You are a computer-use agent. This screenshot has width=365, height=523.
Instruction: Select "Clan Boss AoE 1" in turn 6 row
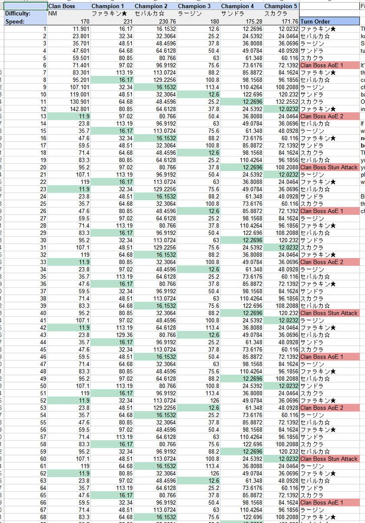329,65
